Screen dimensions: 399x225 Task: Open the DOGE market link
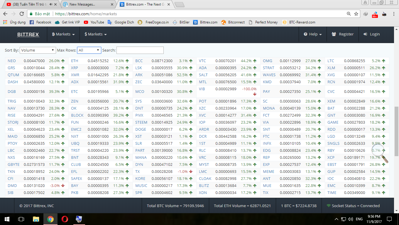pyautogui.click(x=141, y=129)
